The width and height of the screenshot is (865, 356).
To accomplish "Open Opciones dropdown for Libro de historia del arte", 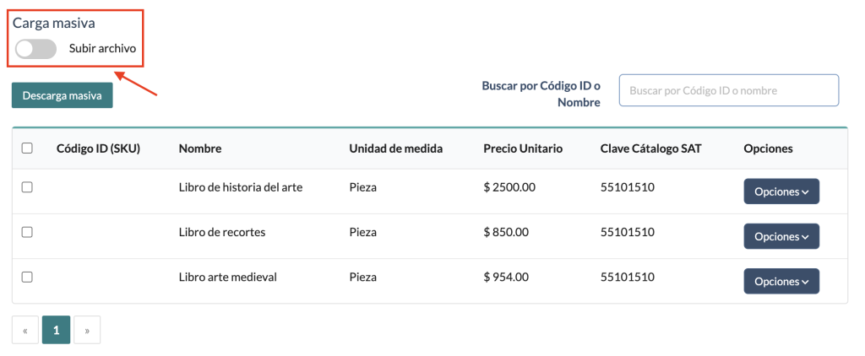I will click(x=781, y=191).
